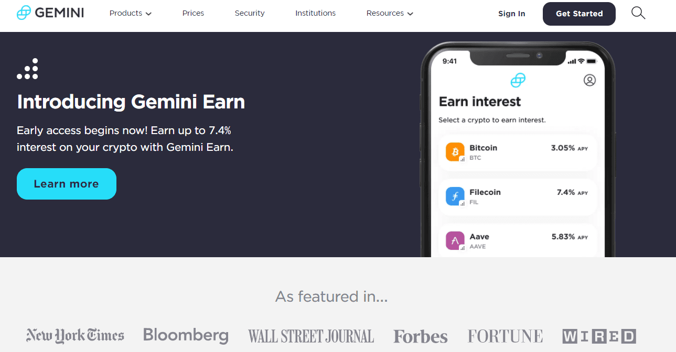
Task: Select the Bitcoin coin icon
Action: (x=454, y=152)
